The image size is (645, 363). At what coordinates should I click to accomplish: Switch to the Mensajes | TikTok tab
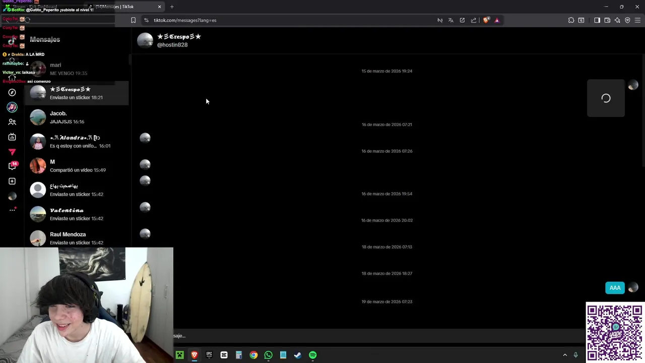(125, 7)
